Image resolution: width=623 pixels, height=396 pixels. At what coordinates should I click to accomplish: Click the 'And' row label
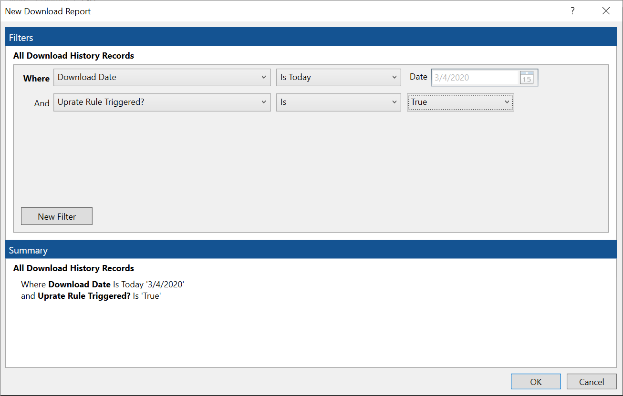[42, 103]
